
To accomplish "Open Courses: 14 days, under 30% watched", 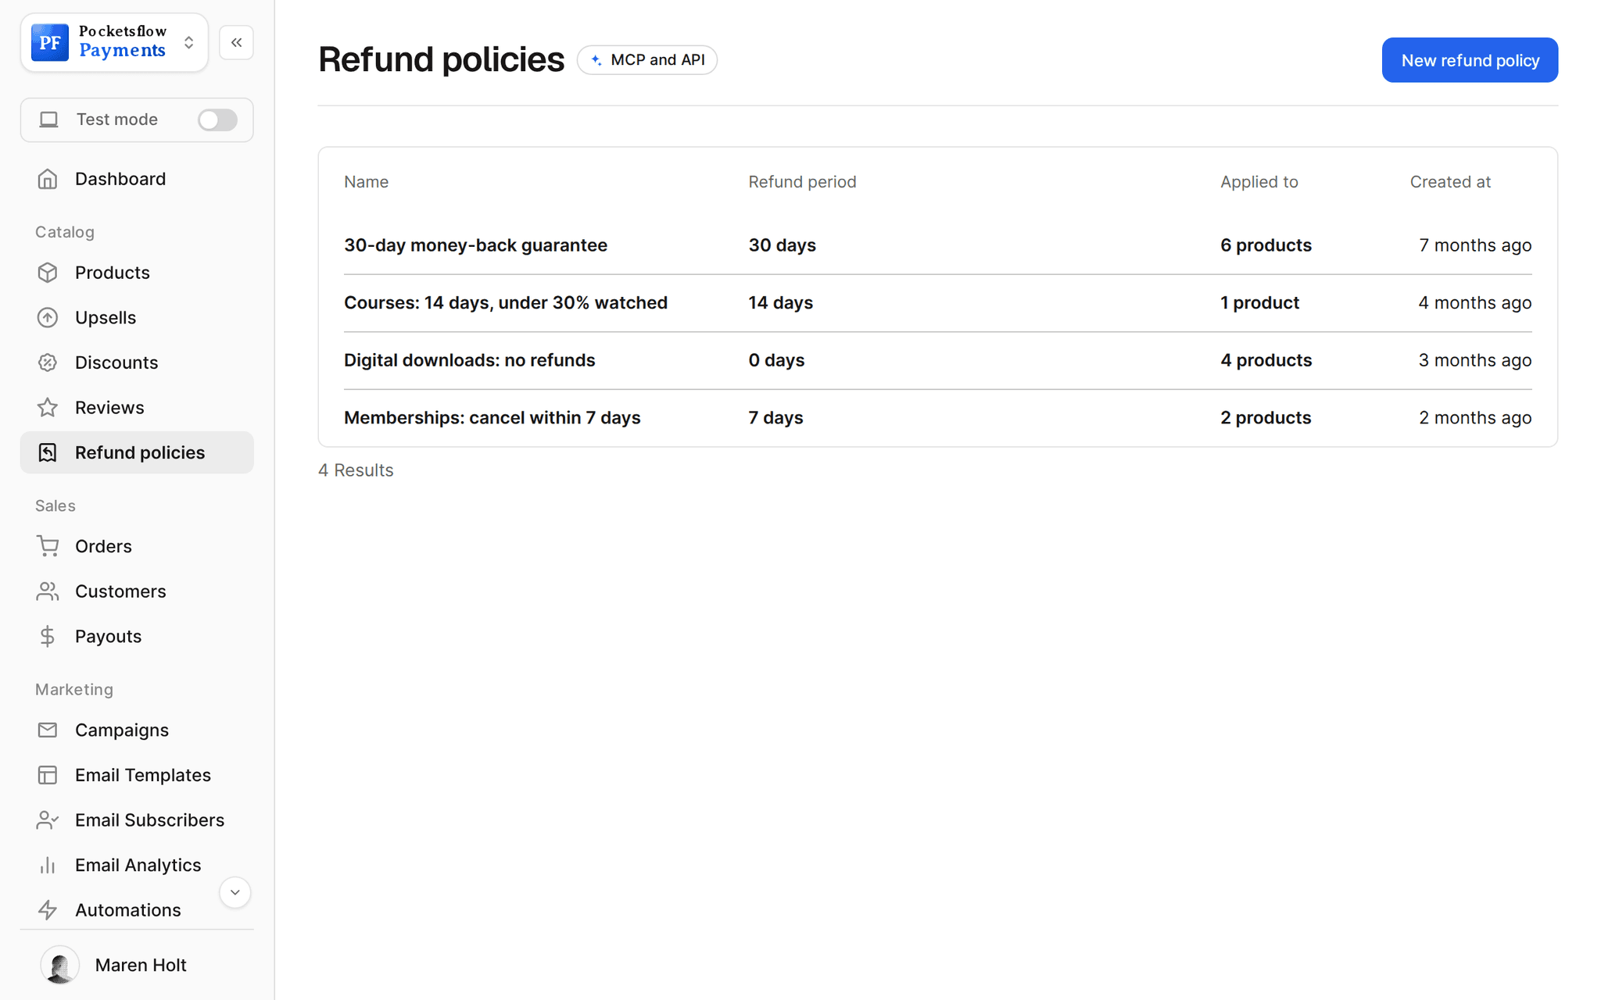I will pyautogui.click(x=505, y=302).
